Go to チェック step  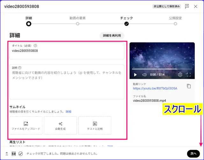pyautogui.click(x=127, y=24)
